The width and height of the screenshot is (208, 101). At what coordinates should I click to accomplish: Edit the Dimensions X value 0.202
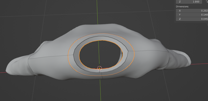(x=192, y=11)
